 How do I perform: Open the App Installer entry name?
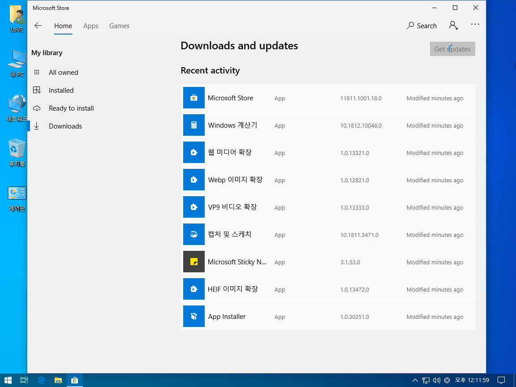227,317
